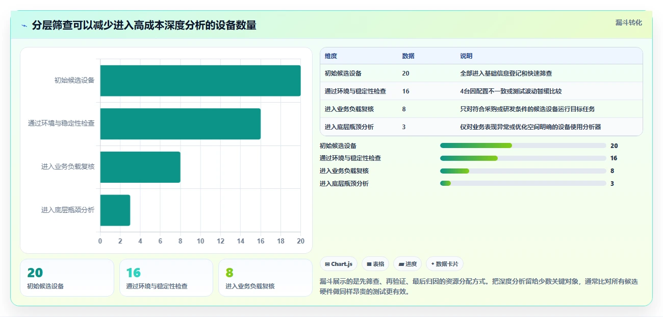Click x-axis tick label 10
The height and width of the screenshot is (317, 663).
tap(200, 241)
